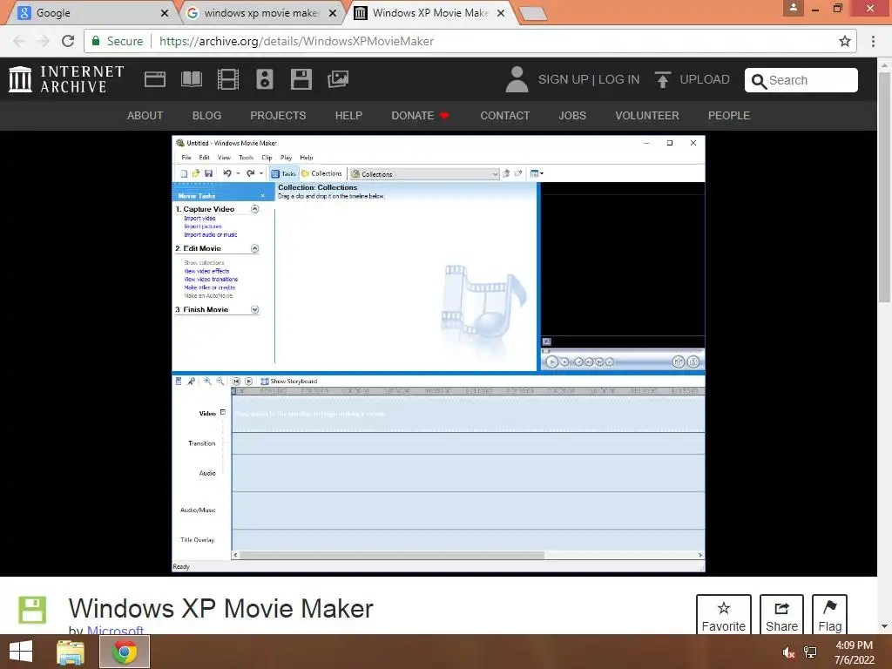Click the New Project icon in Movie Maker

183,173
